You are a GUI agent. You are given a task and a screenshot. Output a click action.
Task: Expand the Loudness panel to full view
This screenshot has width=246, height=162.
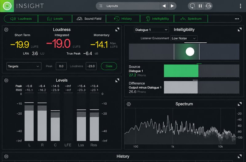(117, 29)
